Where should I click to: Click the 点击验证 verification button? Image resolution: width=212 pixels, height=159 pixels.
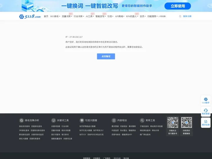point(106,56)
